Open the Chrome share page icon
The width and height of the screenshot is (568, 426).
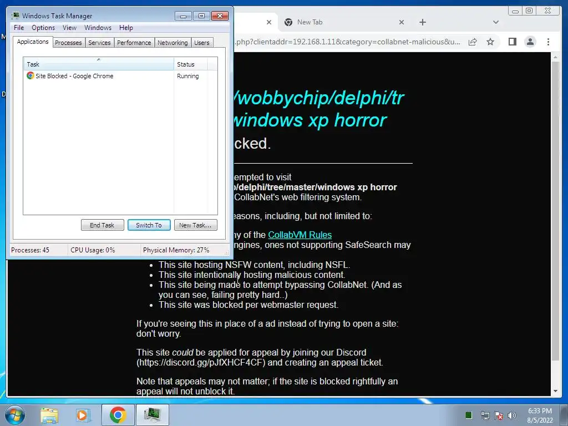point(473,42)
